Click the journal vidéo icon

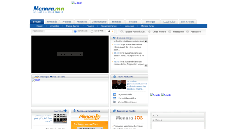[114, 95]
